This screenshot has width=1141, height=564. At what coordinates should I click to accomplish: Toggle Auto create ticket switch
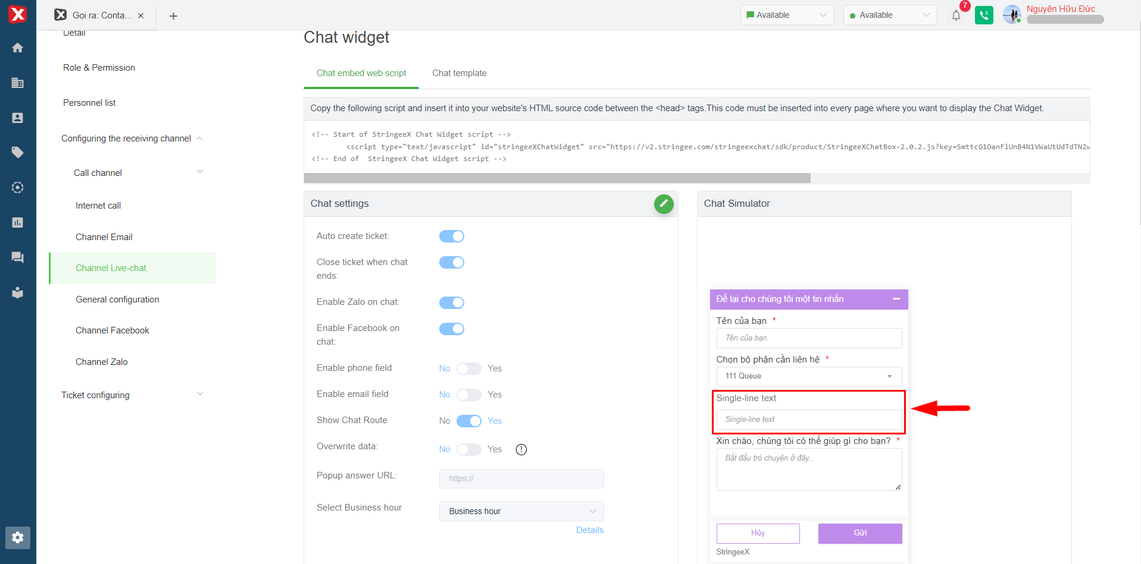coord(452,237)
